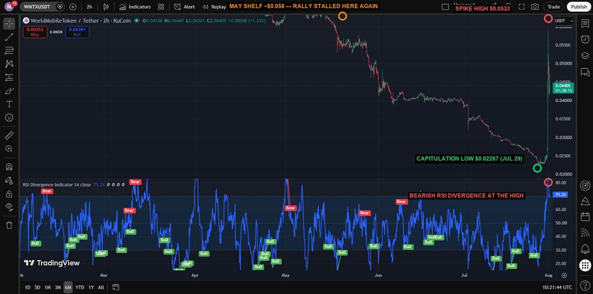593x294 pixels.
Task: Click the TradingView logo on the chart
Action: click(52, 263)
